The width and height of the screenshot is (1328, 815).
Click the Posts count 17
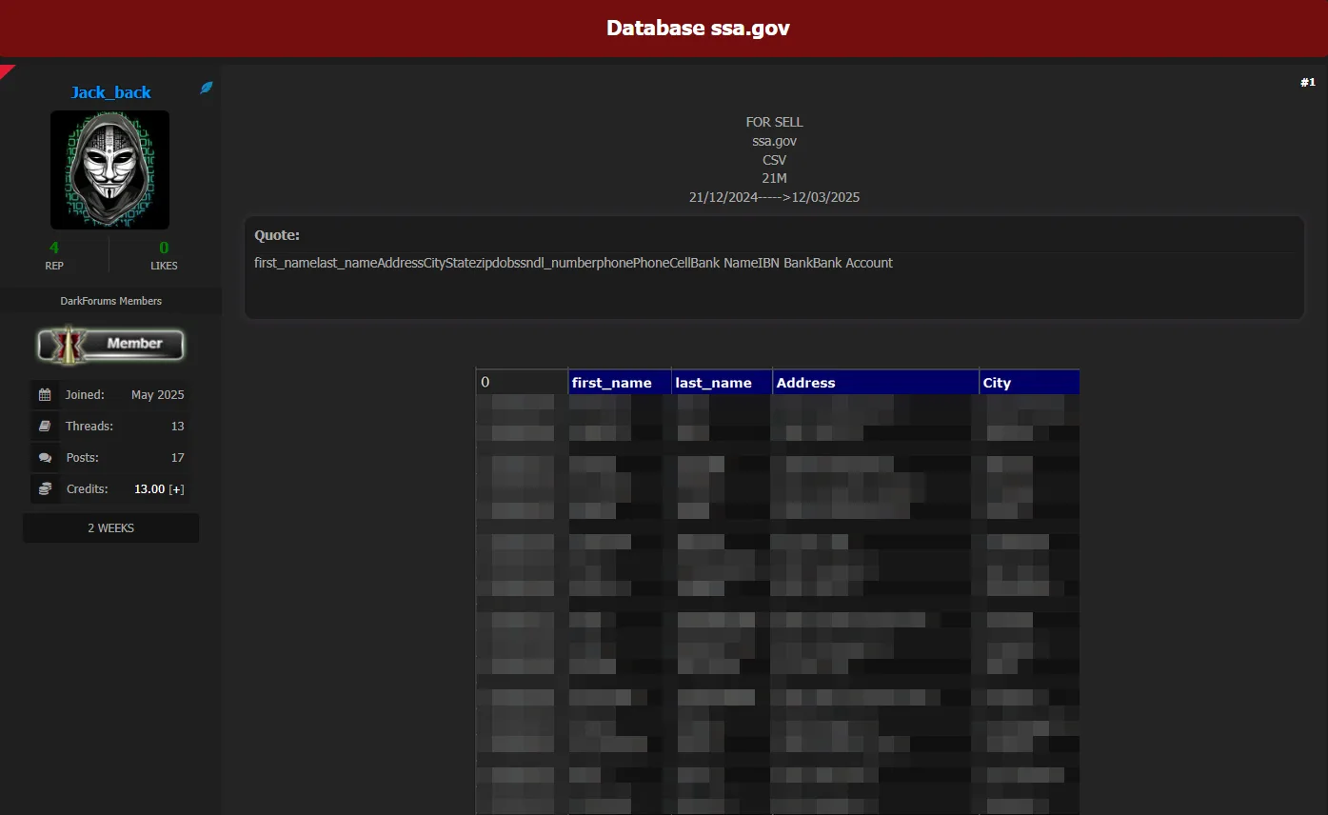178,457
